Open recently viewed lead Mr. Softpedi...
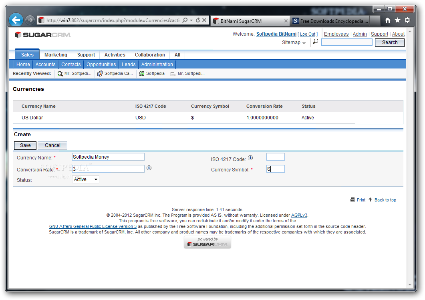The width and height of the screenshot is (425, 300). [x=75, y=73]
